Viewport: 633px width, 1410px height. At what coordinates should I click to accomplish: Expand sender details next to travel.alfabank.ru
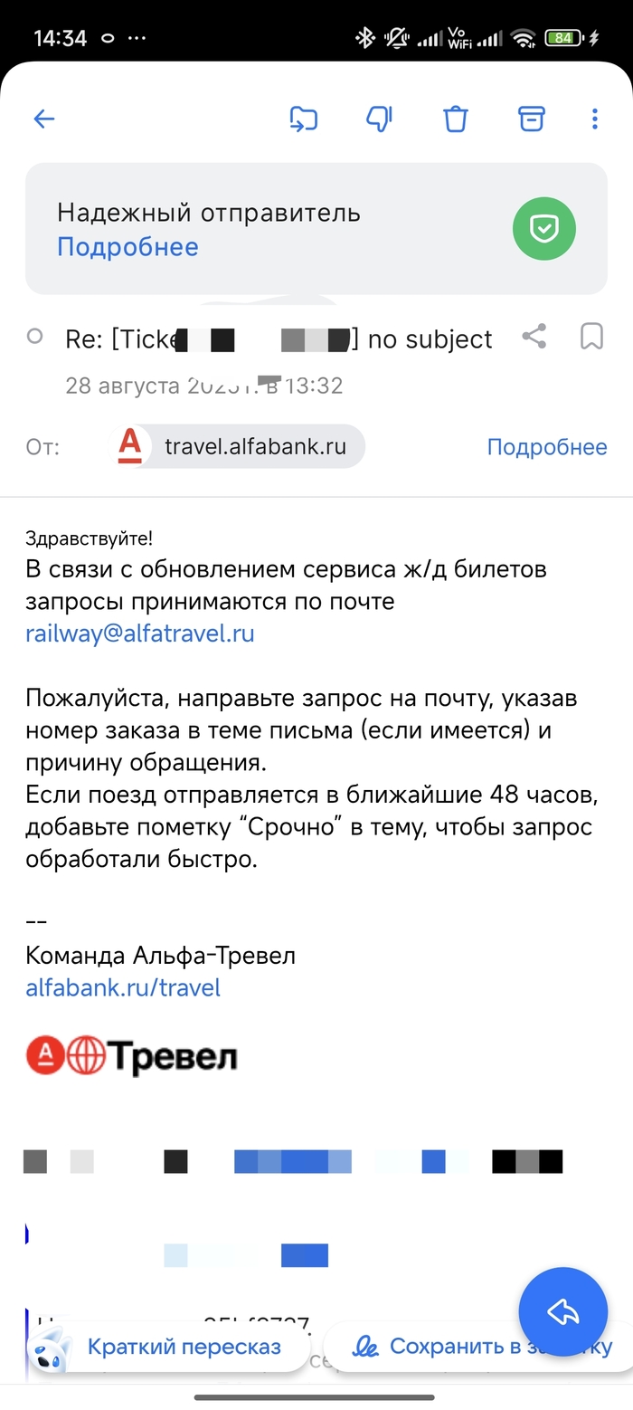[x=546, y=446]
